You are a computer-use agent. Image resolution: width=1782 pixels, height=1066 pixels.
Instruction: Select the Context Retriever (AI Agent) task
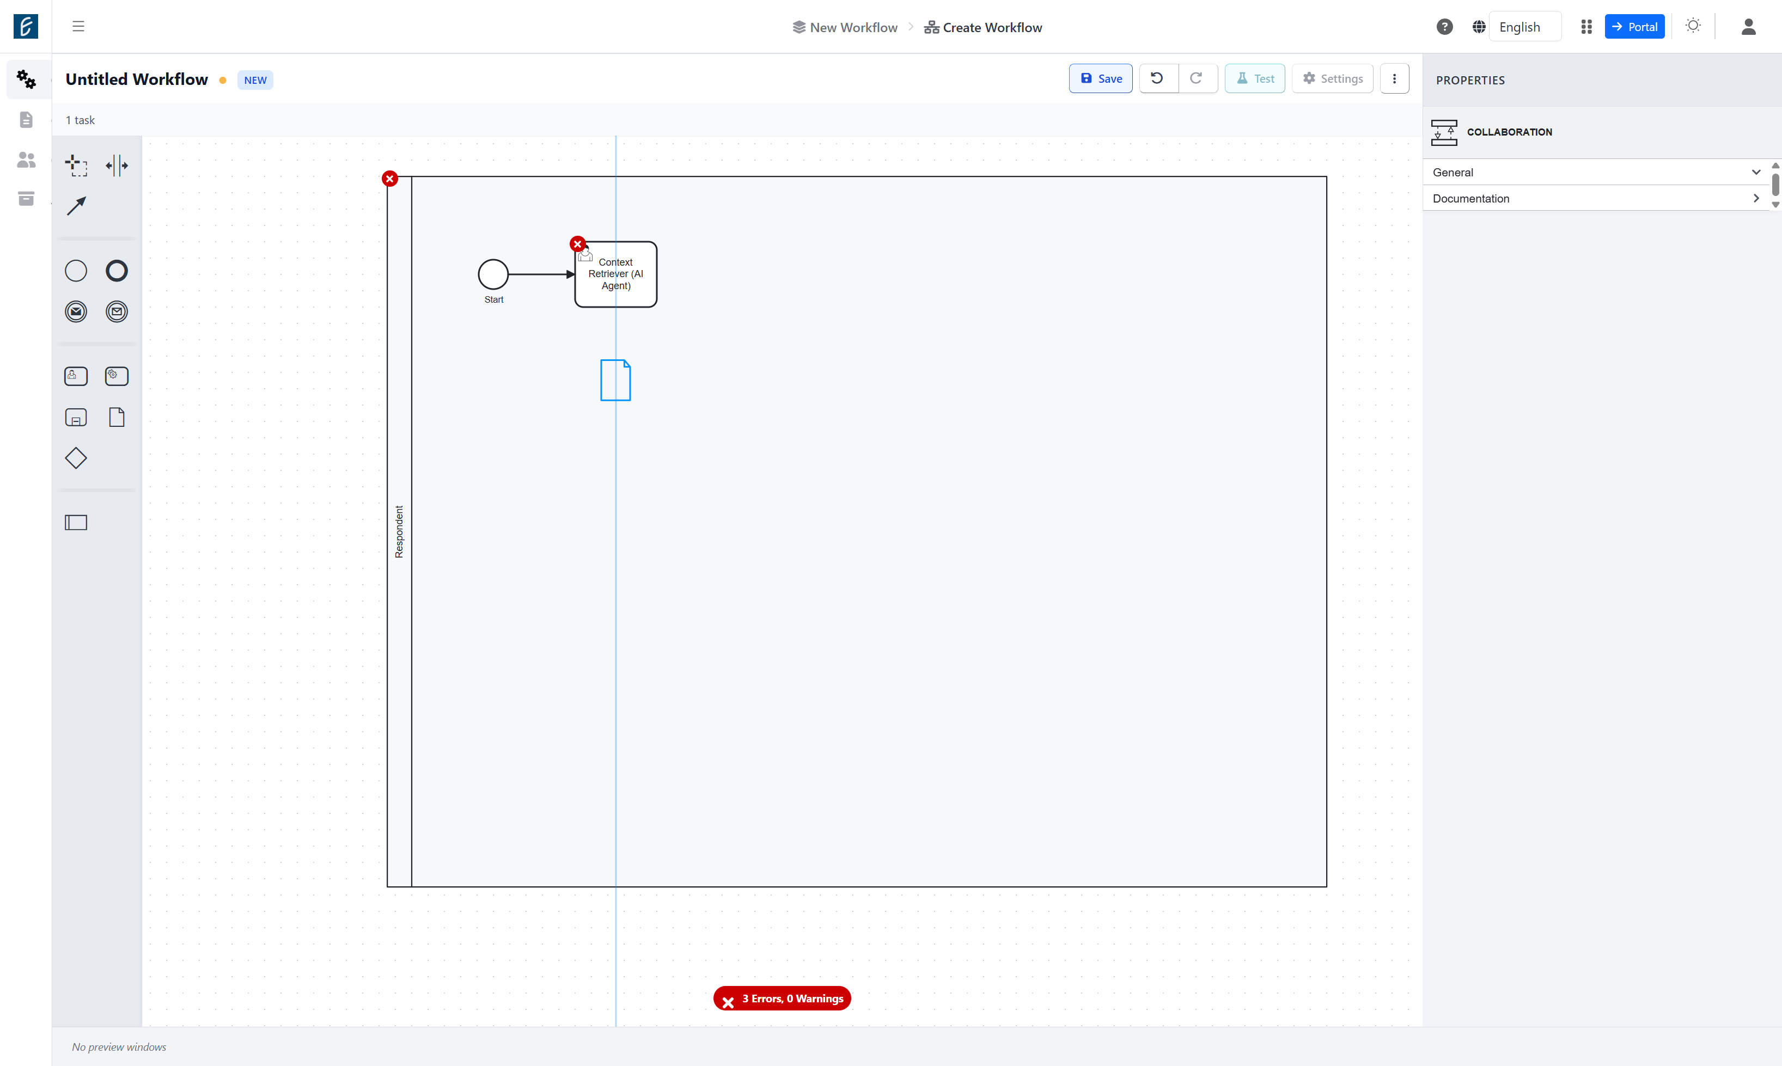(616, 274)
